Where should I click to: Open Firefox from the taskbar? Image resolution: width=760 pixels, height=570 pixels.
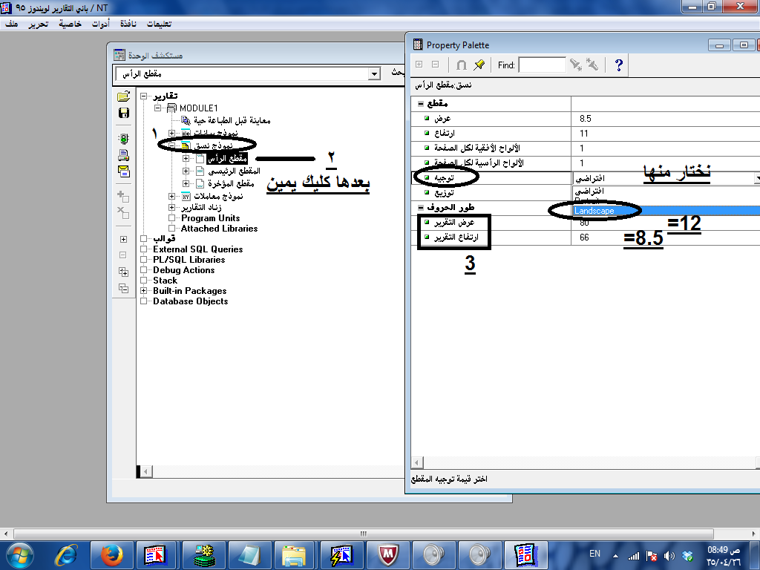[x=111, y=554]
